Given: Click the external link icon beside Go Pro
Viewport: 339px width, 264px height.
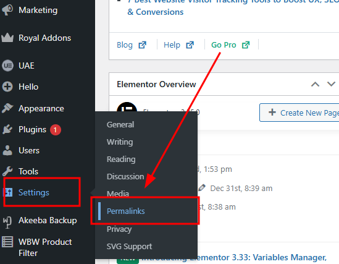Looking at the screenshot, I should (246, 45).
